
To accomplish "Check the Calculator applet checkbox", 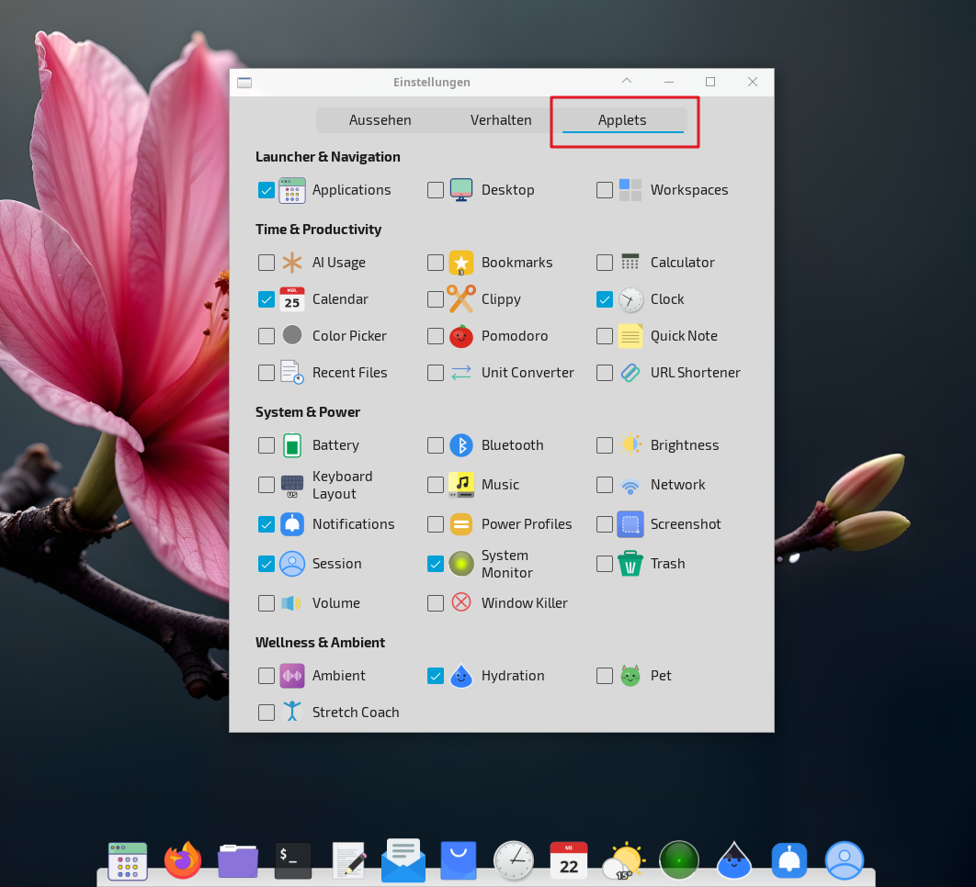I will (605, 263).
